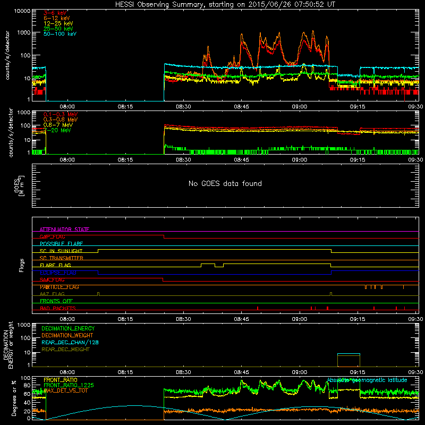Viewport: 425px width, 425px height.
Task: Click the 08:45 tick under the top plot
Action: 241,107
